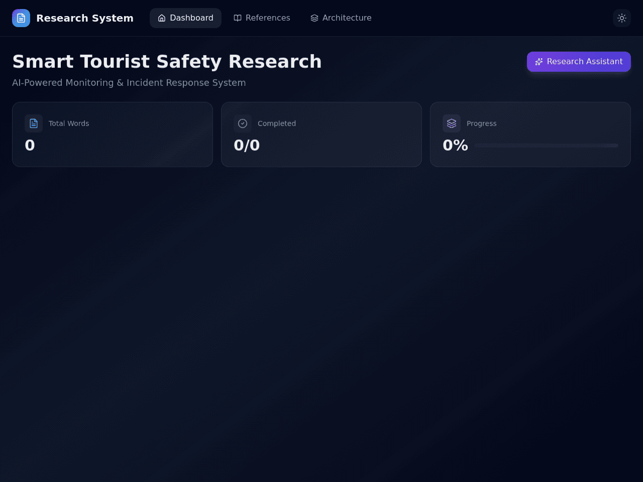Click the Research System title text
Image resolution: width=643 pixels, height=482 pixels.
tap(85, 18)
